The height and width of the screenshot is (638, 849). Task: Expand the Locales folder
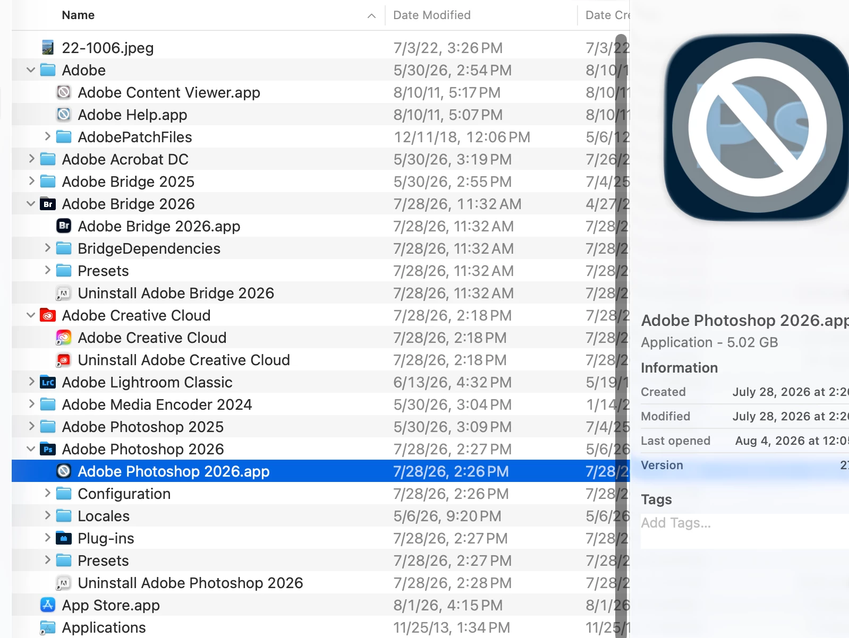tap(47, 515)
